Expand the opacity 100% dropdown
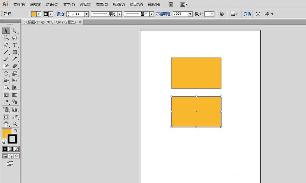 coord(190,14)
